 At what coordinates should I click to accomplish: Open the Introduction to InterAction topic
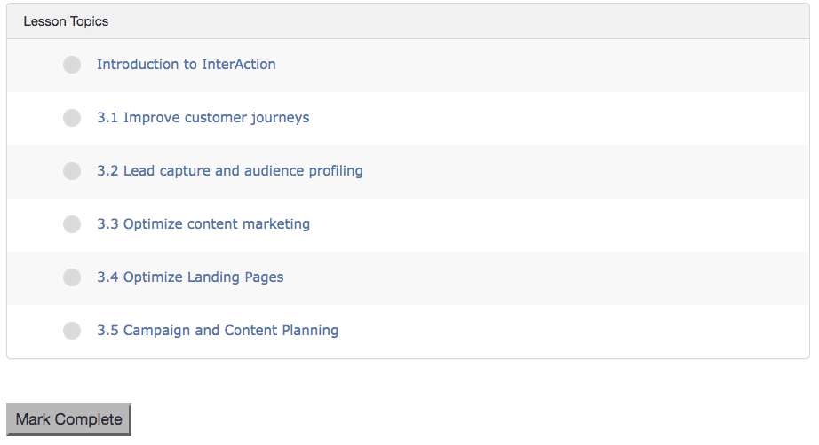point(186,65)
